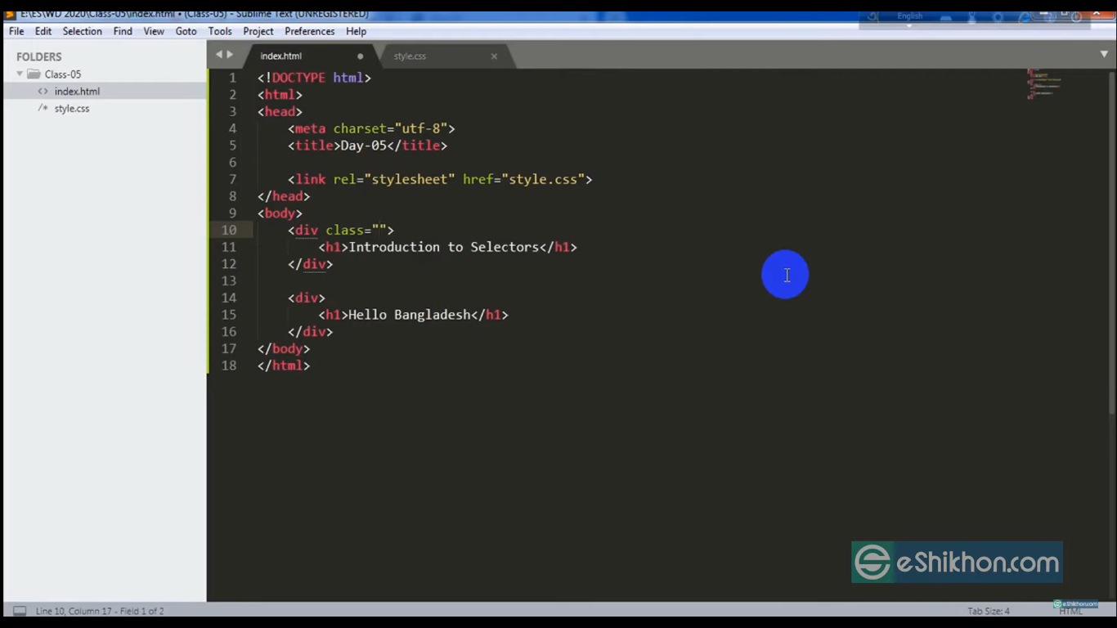Click the navigate-forward arrow beside the tabs
Viewport: 1117px width, 628px height.
tap(230, 55)
